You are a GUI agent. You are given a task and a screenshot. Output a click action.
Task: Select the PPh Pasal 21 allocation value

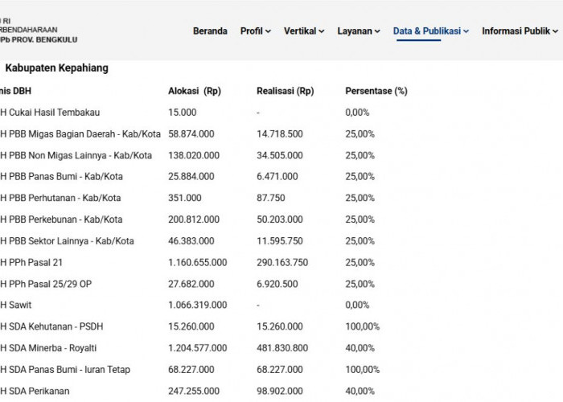(198, 263)
